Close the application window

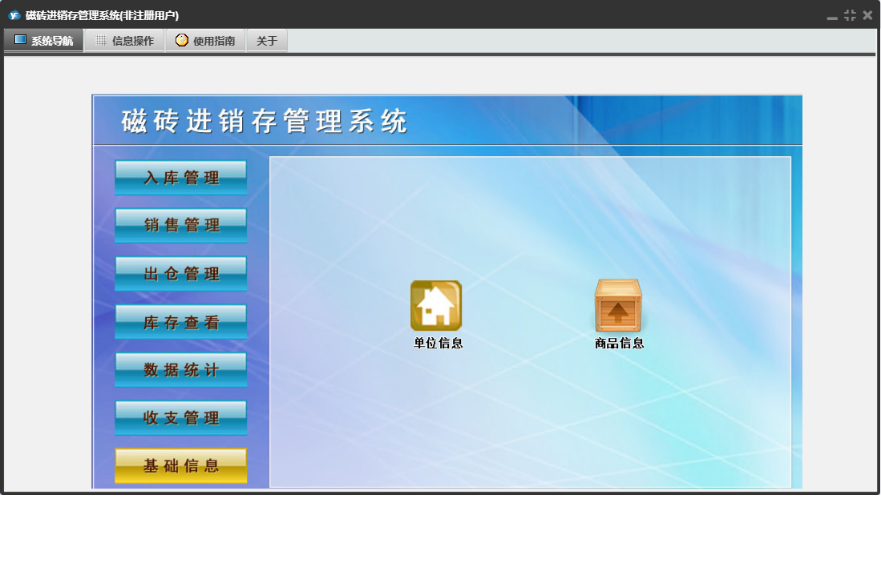867,15
